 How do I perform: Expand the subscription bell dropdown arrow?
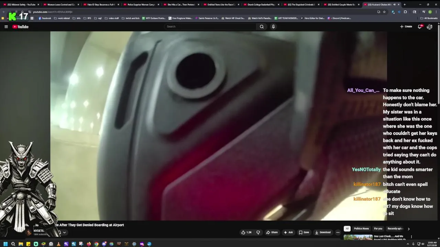(64, 232)
